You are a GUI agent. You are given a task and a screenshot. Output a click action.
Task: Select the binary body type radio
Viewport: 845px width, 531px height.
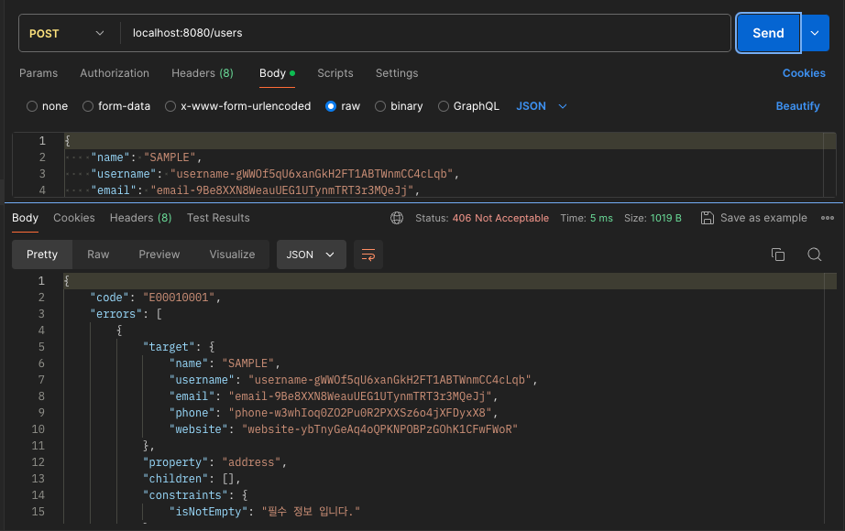380,106
